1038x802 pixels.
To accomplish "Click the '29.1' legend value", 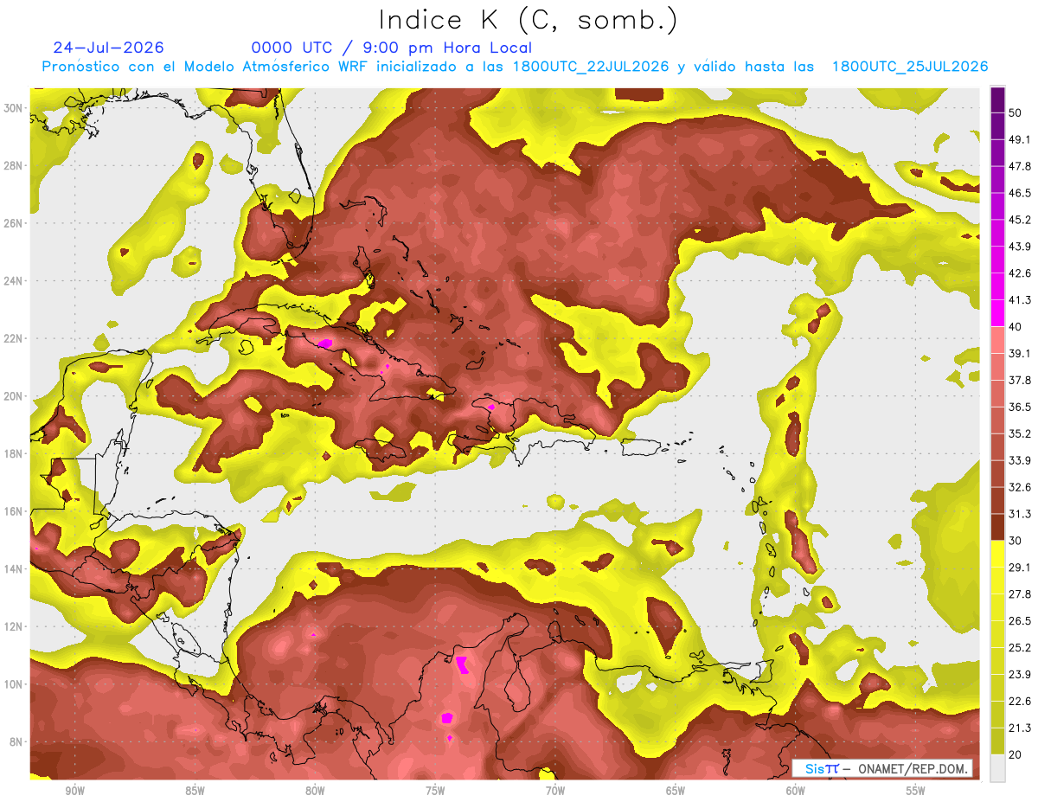I will click(1020, 568).
